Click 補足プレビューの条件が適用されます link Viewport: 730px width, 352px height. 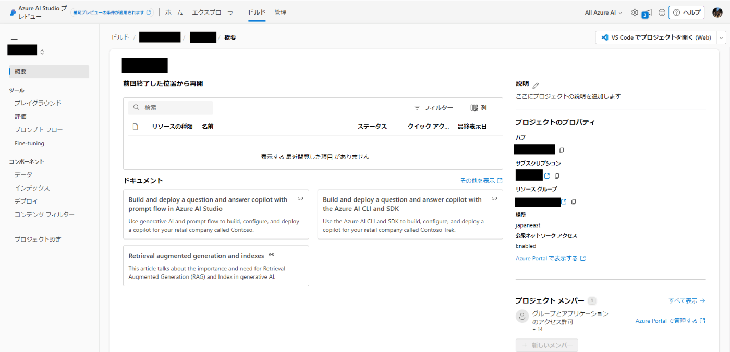112,12
